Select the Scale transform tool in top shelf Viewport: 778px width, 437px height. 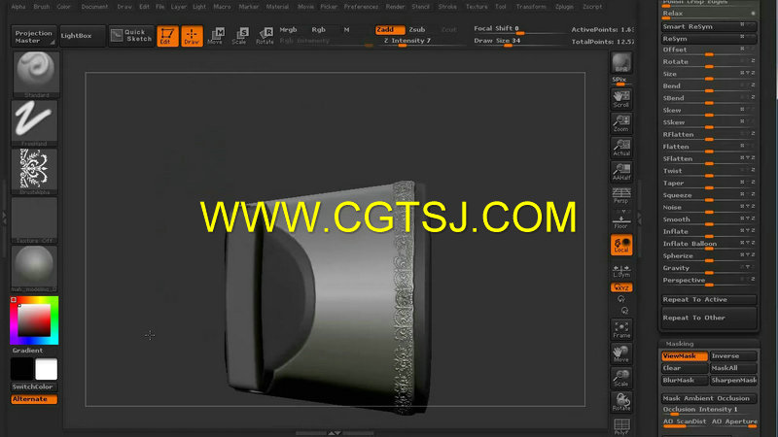[240, 36]
